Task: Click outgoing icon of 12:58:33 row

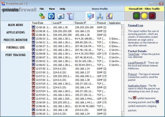Action: pos(33,38)
